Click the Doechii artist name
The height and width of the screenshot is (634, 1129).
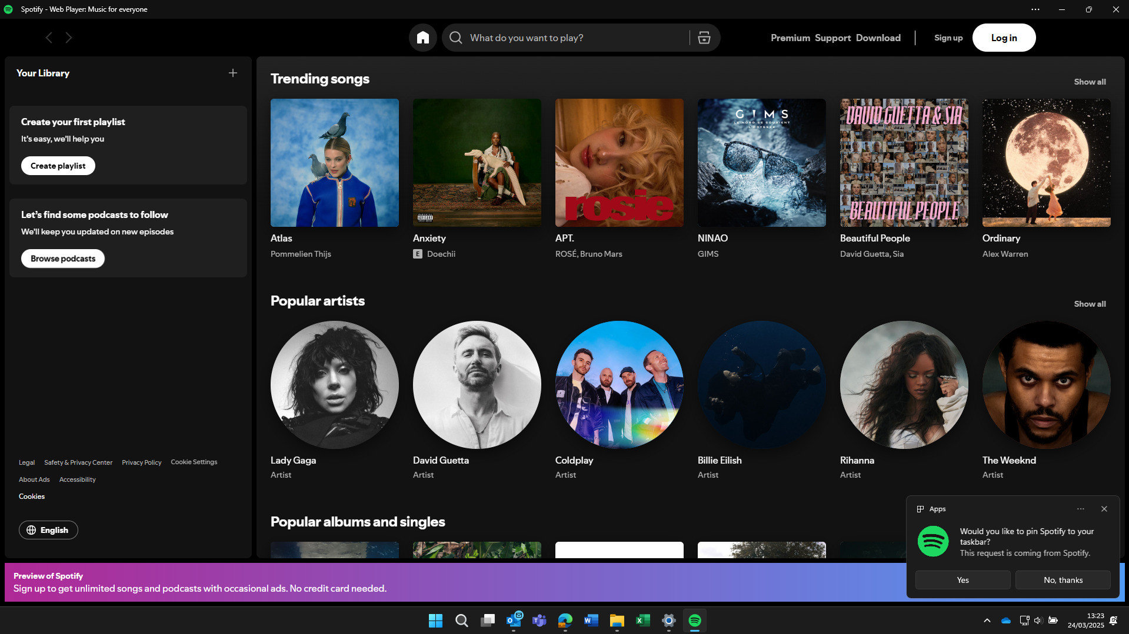[x=441, y=254]
